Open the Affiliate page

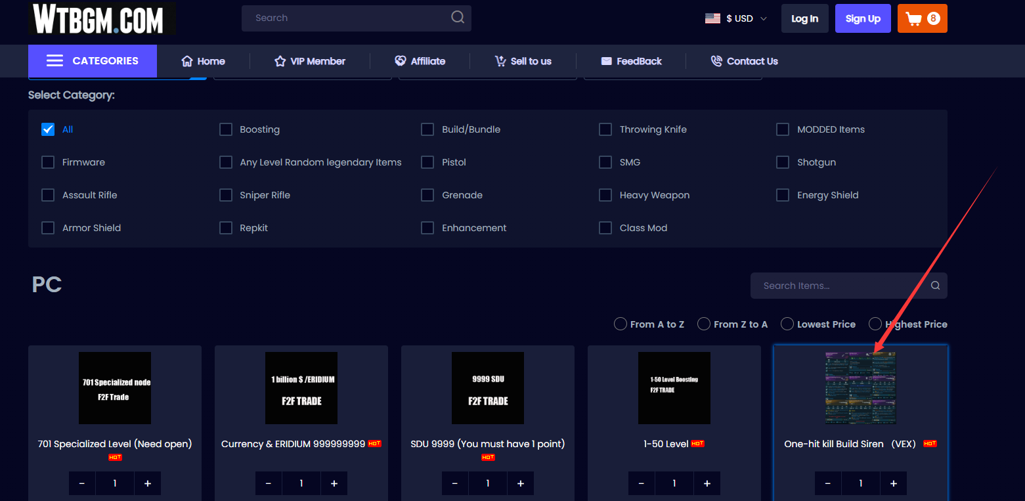(x=420, y=61)
